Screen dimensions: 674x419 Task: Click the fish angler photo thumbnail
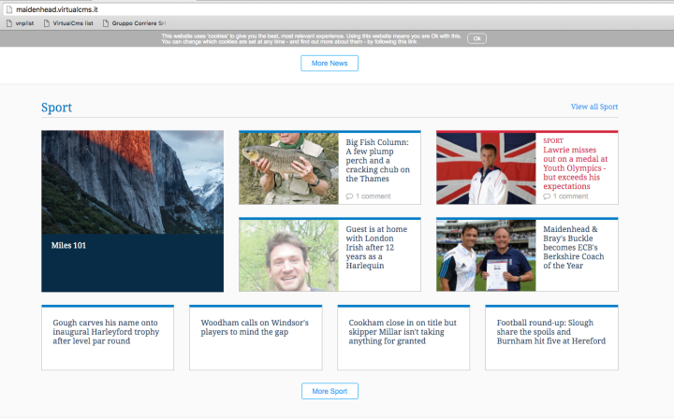click(288, 168)
